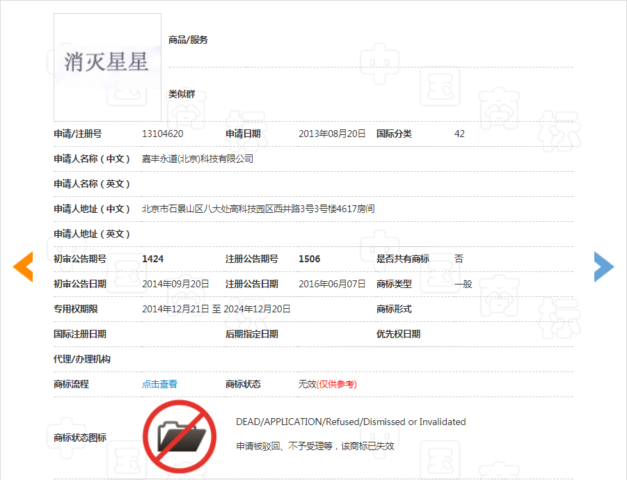
Task: Click the 商品/服务 heading
Action: (188, 40)
